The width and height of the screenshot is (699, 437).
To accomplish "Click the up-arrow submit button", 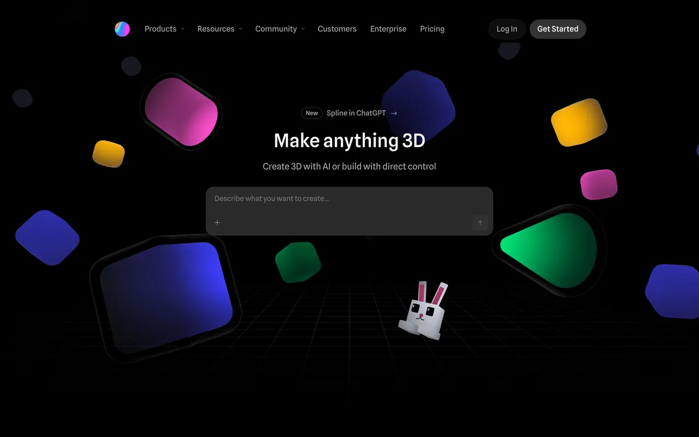I will pos(480,223).
